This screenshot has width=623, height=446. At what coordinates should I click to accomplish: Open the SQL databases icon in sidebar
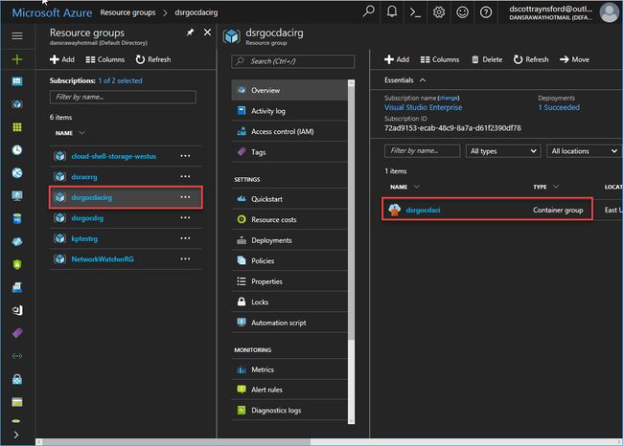17,218
